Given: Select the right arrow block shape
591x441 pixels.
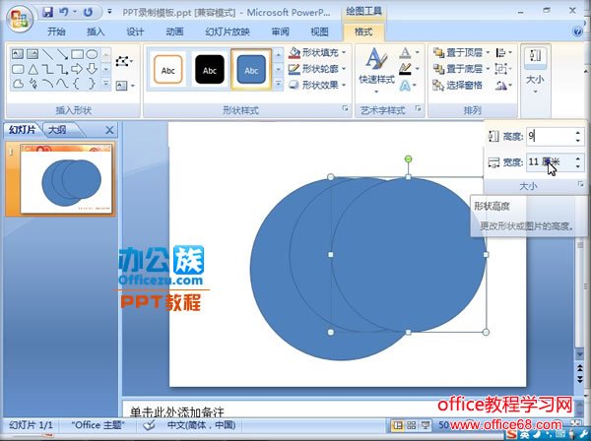Looking at the screenshot, I should click(77, 69).
